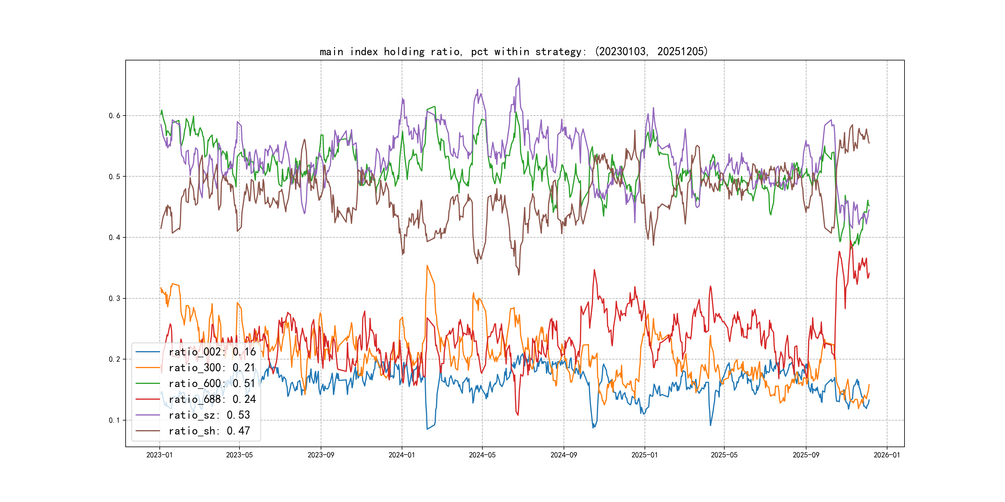Click the brown ratio_sh legend line
Screen dimensions: 1005x502
pos(148,431)
